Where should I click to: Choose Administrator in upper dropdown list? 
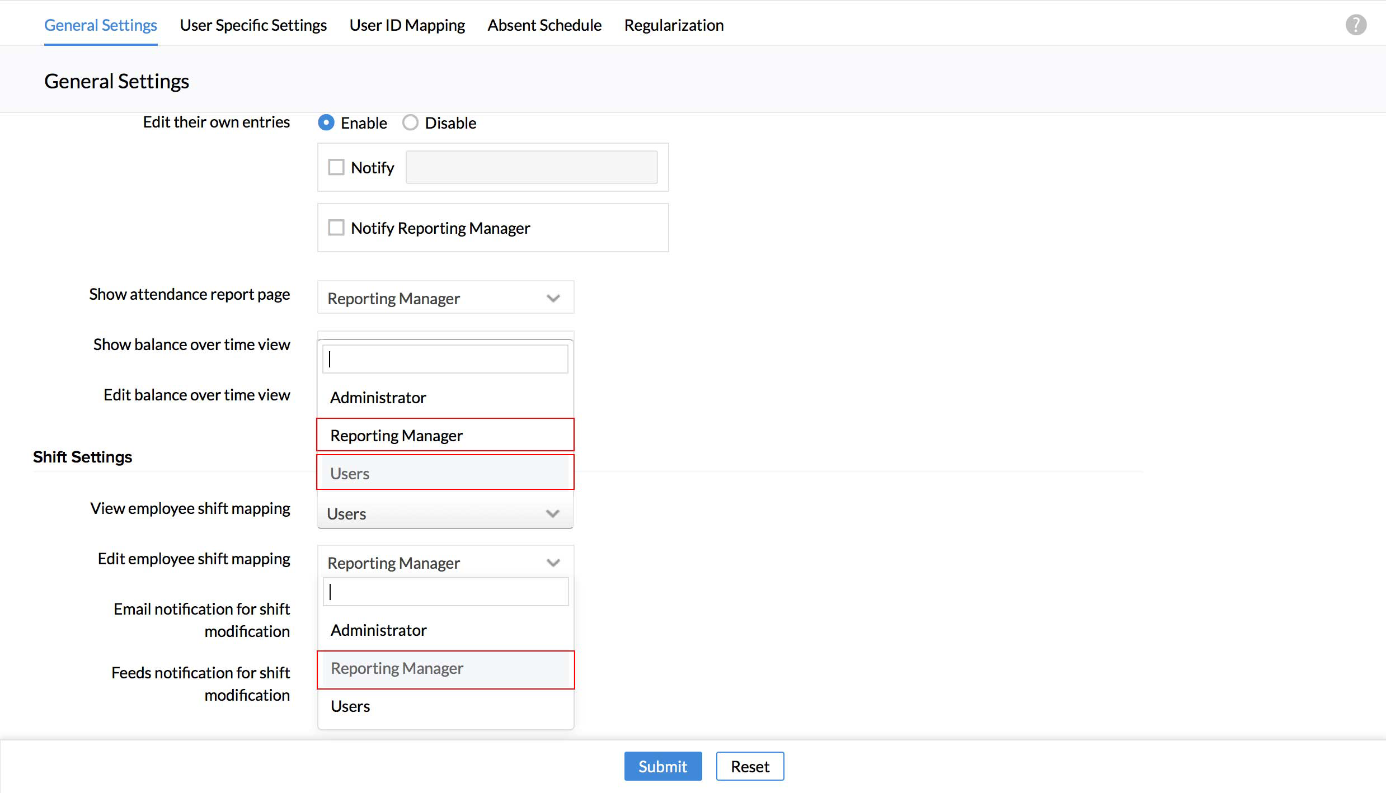(378, 398)
